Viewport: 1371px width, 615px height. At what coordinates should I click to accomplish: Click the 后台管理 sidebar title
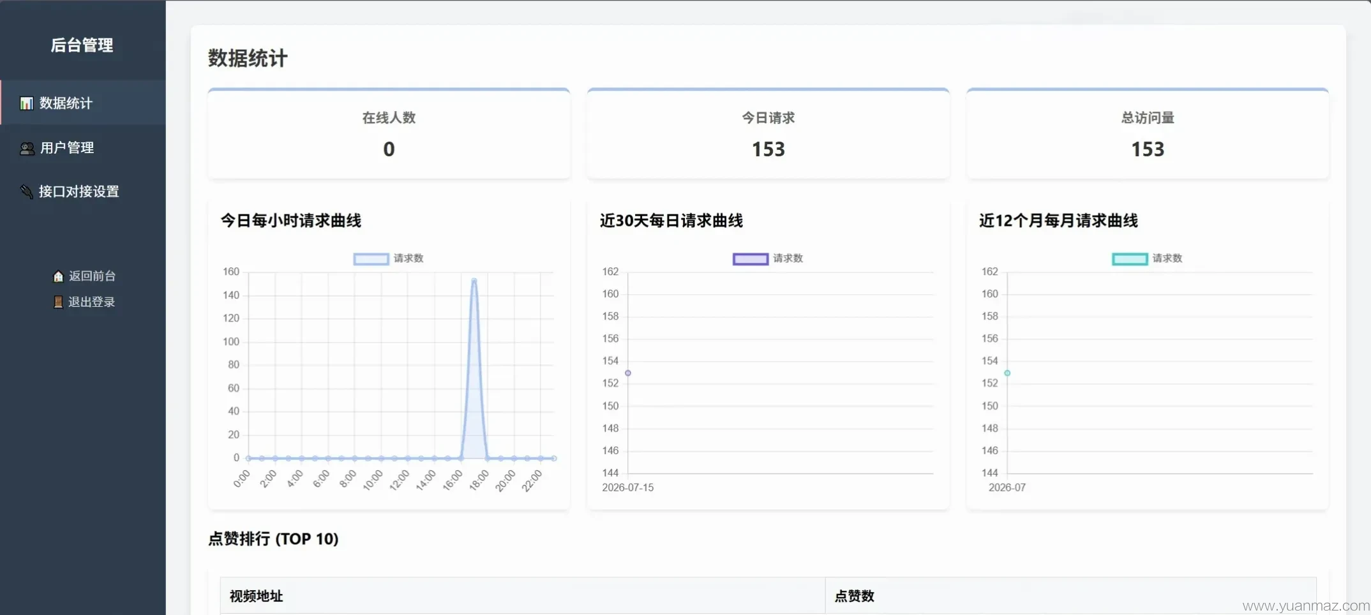tap(82, 45)
